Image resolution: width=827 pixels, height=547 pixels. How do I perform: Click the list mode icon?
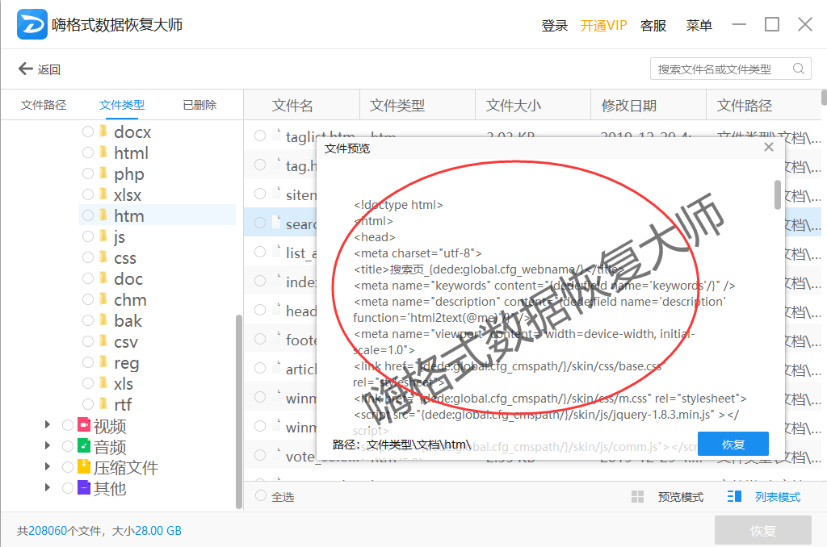click(734, 496)
